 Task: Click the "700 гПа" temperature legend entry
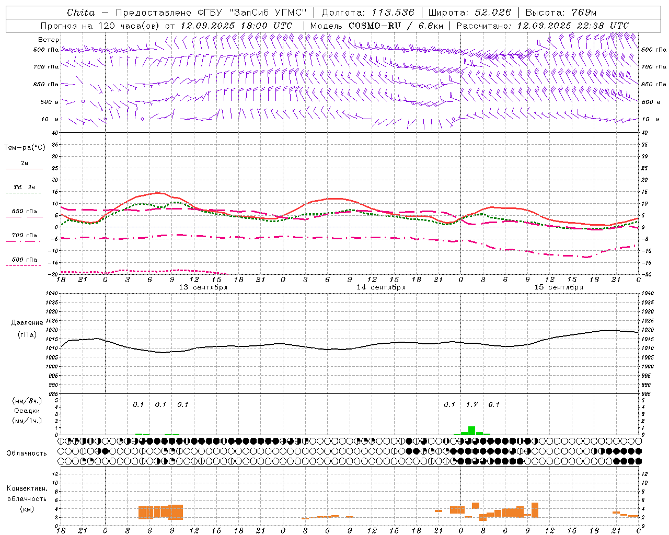click(x=25, y=236)
